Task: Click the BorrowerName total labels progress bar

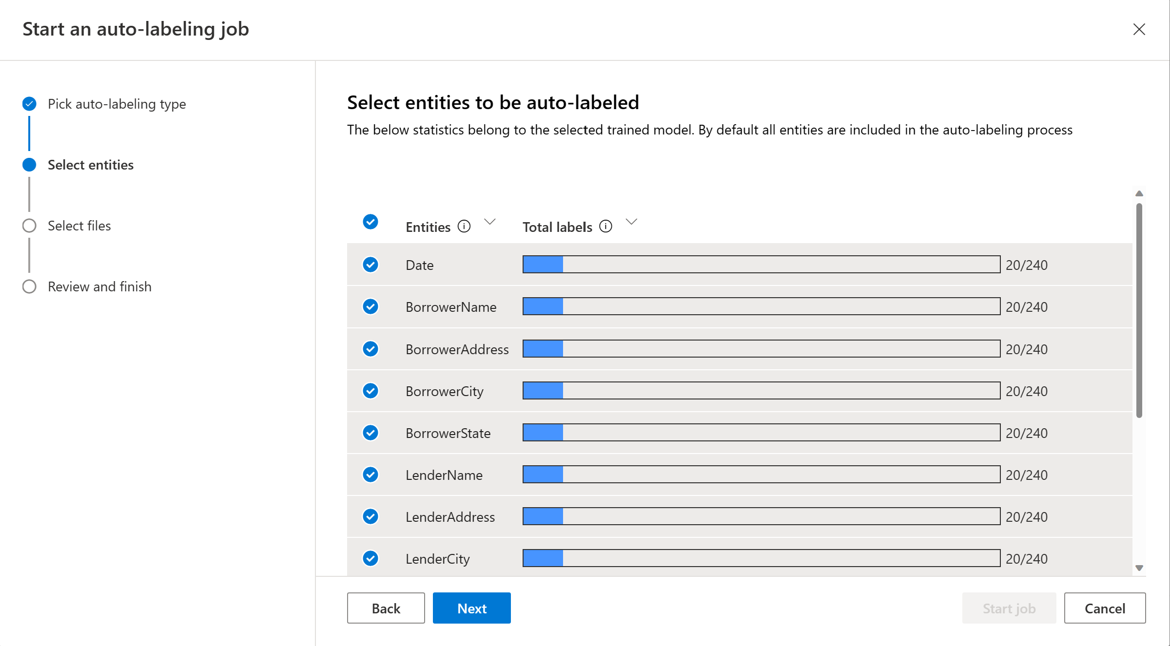Action: point(761,306)
